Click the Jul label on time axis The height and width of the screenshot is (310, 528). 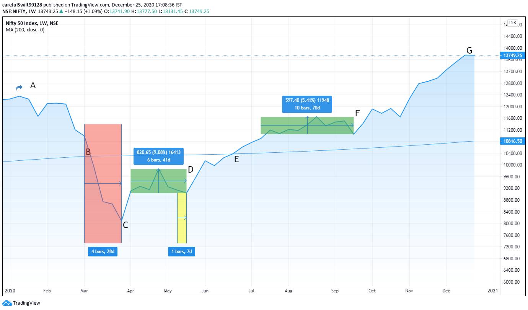point(252,291)
